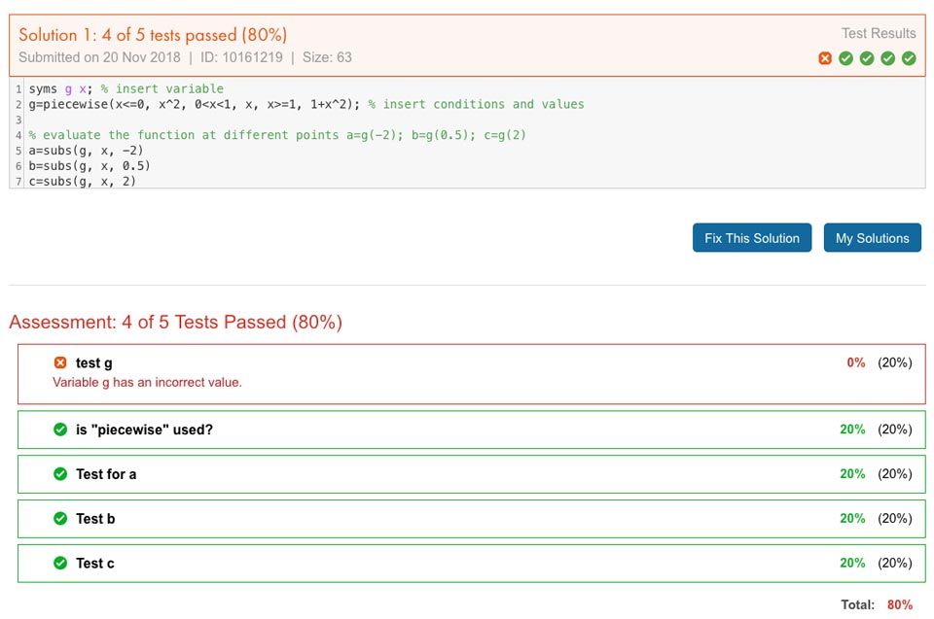Viewport: 934px width, 619px height.
Task: Click the green check beside Test c
Action: tap(60, 564)
